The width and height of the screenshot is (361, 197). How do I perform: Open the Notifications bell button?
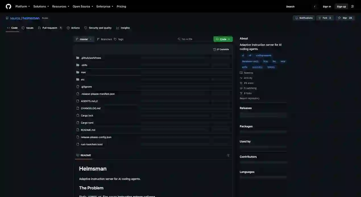[x=304, y=18]
